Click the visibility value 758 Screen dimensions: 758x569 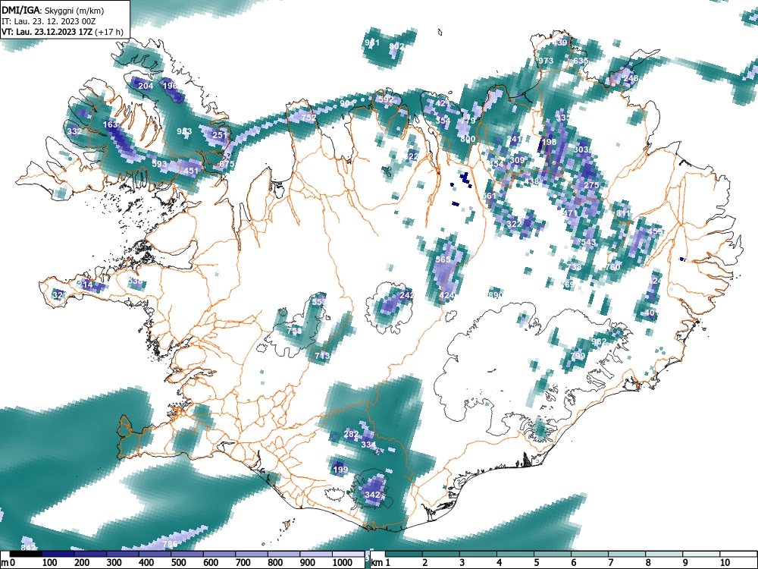tap(294, 331)
